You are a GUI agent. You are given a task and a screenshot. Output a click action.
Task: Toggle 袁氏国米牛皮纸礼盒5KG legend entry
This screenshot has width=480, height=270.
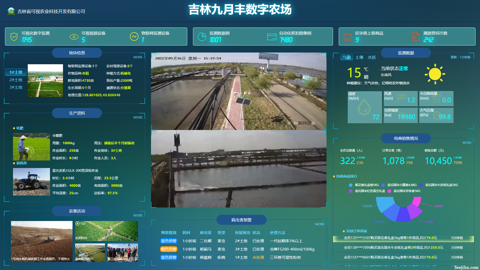(x=441, y=185)
